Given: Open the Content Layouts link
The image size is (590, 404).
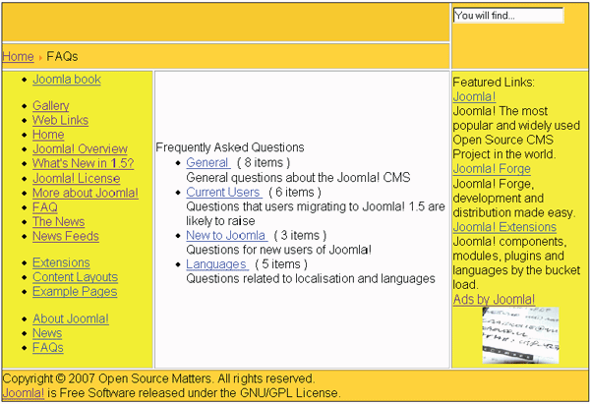Looking at the screenshot, I should tap(76, 277).
